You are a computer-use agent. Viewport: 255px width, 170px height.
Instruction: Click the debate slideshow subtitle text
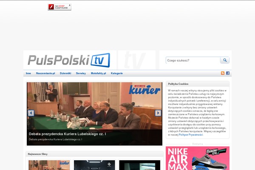55,139
